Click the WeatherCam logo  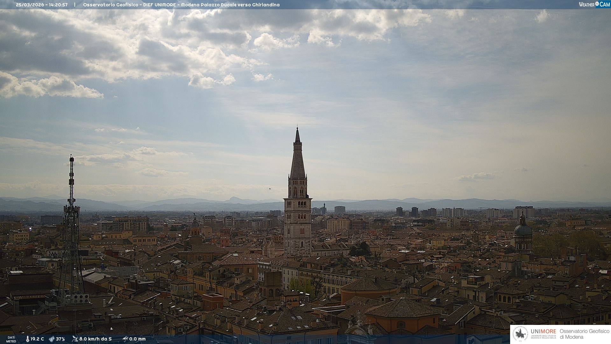pos(594,4)
